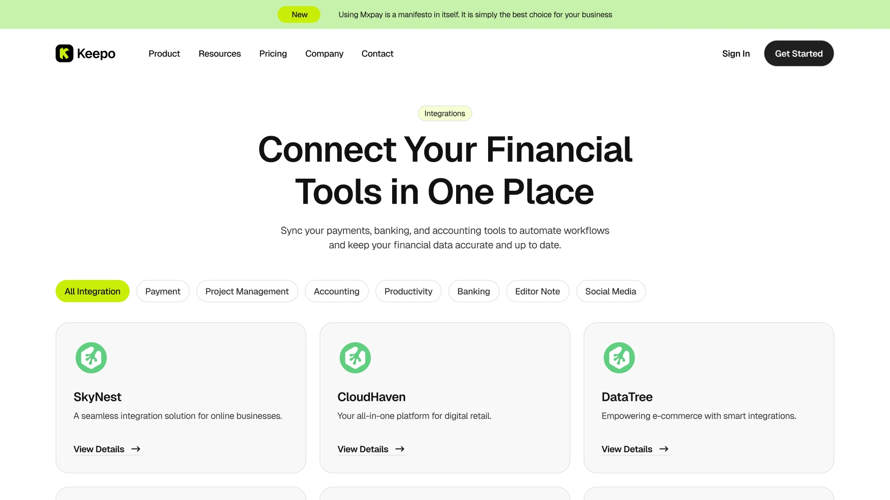The width and height of the screenshot is (890, 500).
Task: Filter by Accounting category
Action: click(x=337, y=291)
